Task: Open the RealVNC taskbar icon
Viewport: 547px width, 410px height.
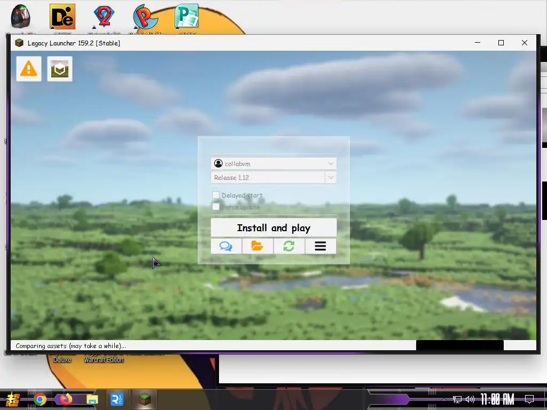Action: pos(117,399)
